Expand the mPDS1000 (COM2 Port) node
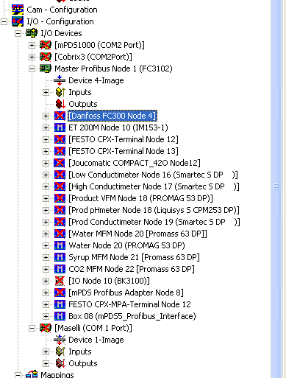 coord(32,45)
